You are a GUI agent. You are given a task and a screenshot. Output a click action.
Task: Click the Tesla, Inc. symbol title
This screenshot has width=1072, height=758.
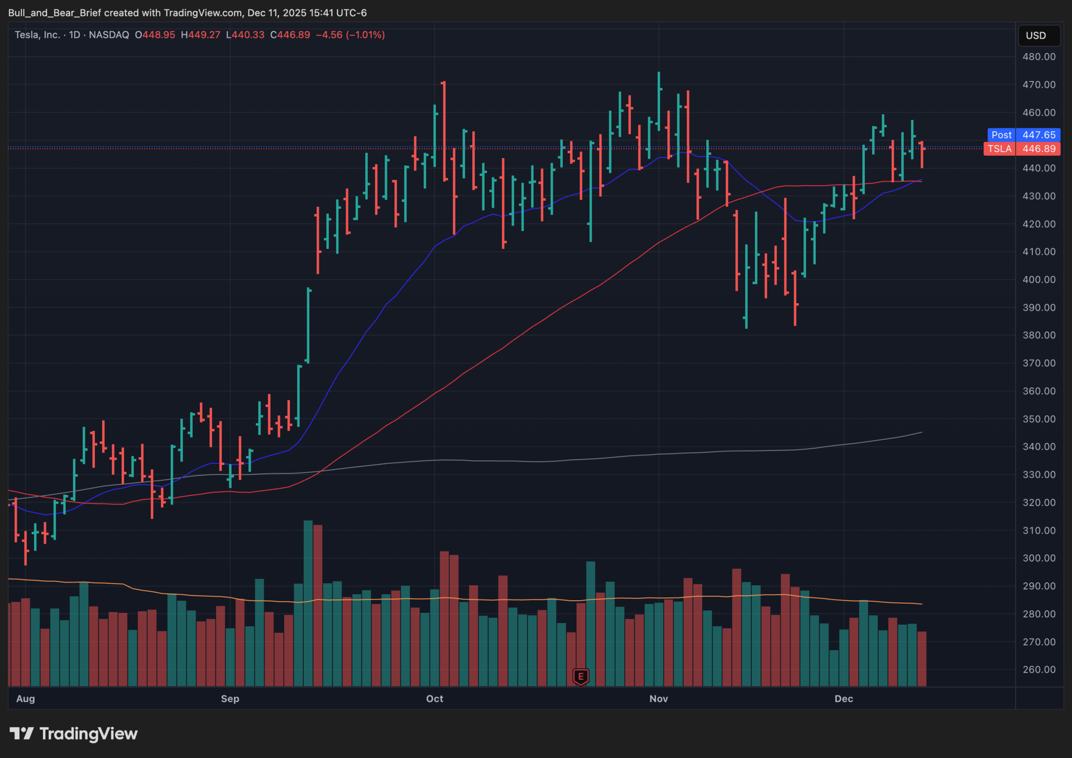pyautogui.click(x=37, y=35)
